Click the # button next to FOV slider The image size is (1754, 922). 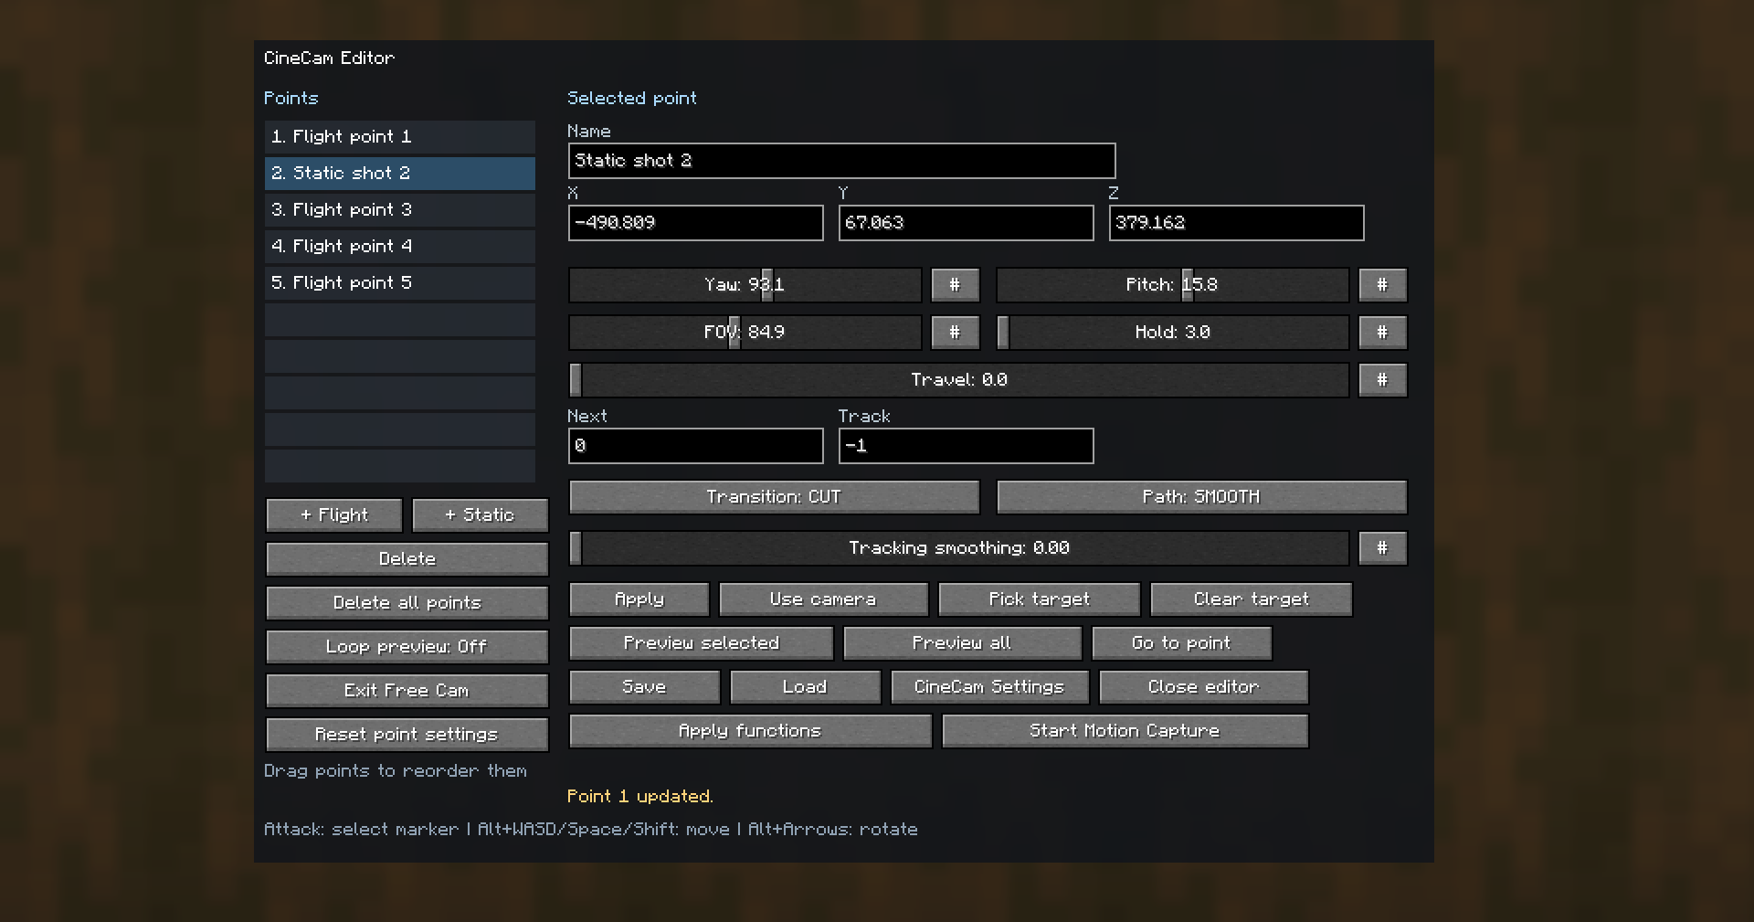pos(955,333)
